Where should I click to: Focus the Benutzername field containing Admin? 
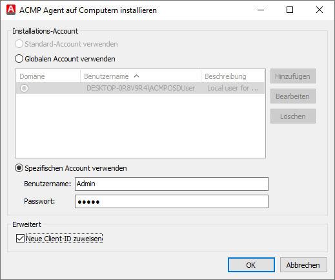click(172, 184)
